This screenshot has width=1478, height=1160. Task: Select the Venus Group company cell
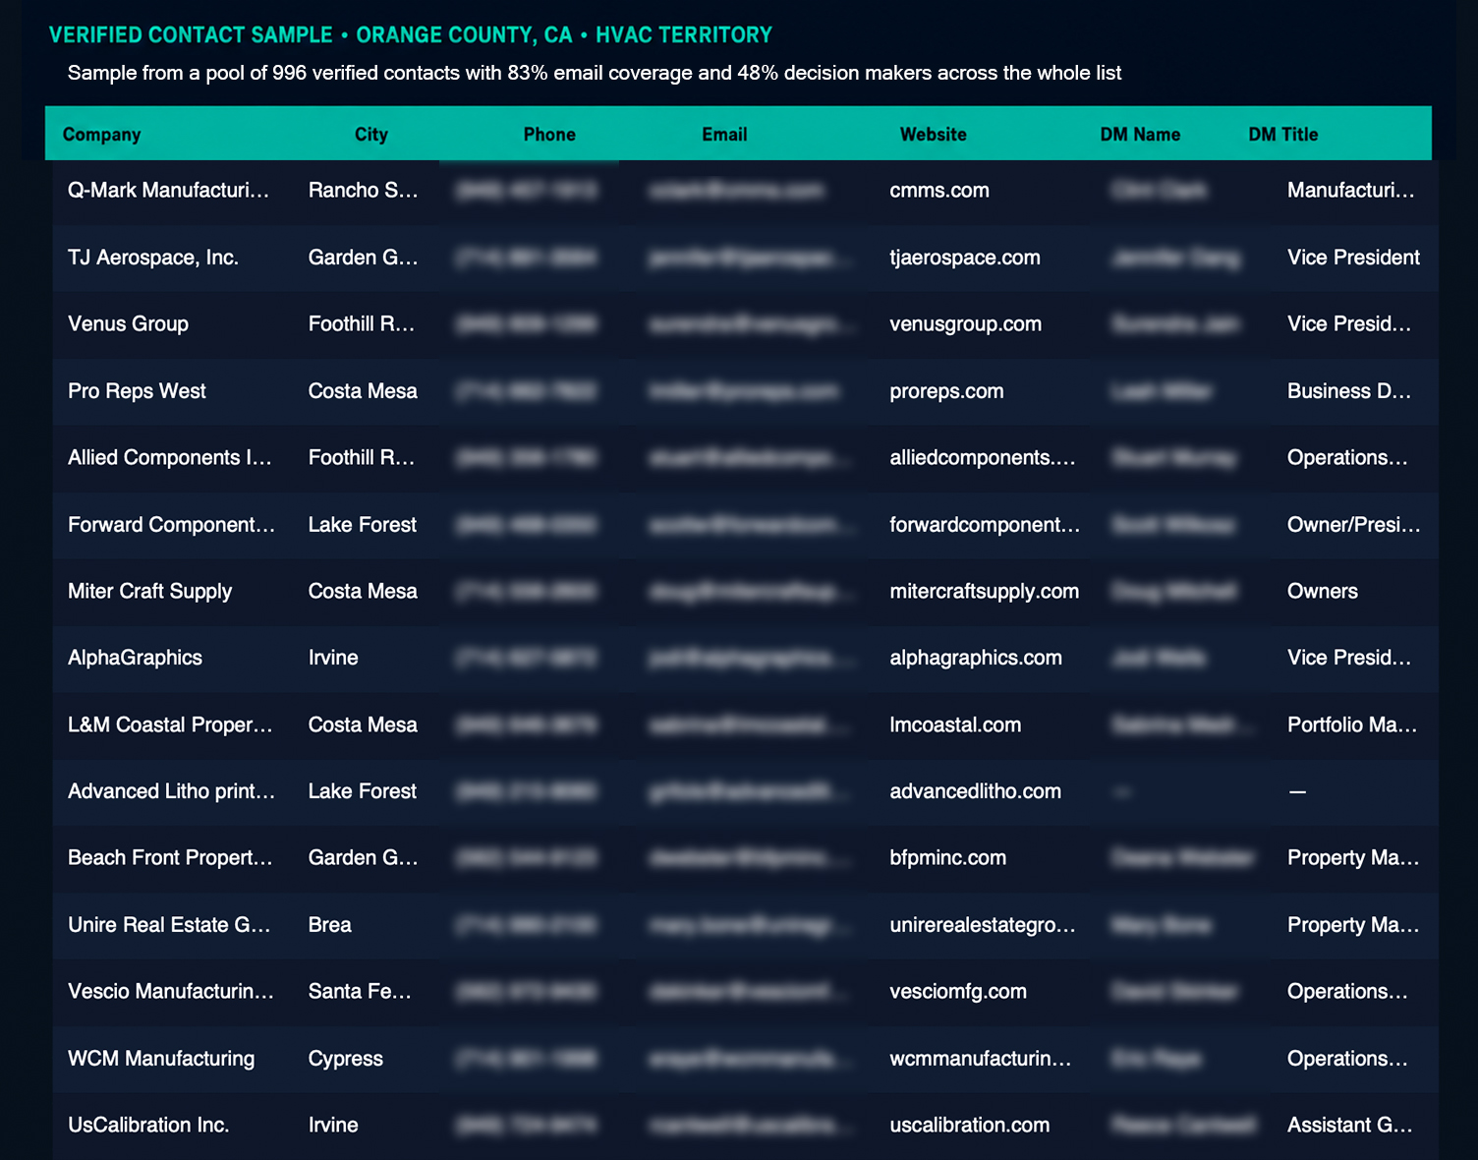coord(128,324)
